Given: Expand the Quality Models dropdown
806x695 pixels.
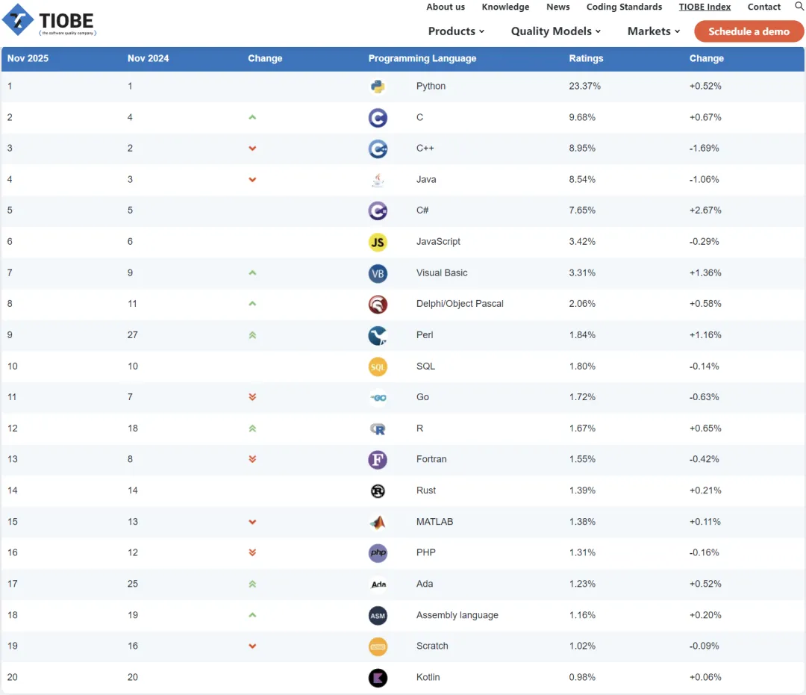Looking at the screenshot, I should (556, 31).
